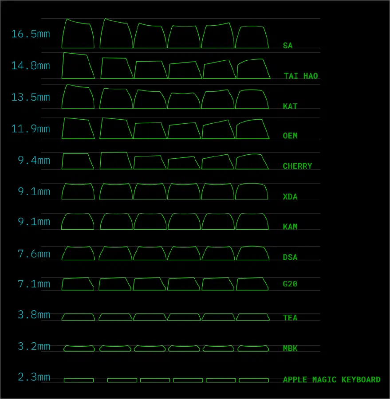This screenshot has width=390, height=399.
Task: Click the 9.1mm value beside XDA row
Action: click(x=34, y=192)
